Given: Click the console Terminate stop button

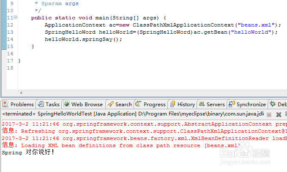Looking at the screenshot, I should click(x=269, y=115).
